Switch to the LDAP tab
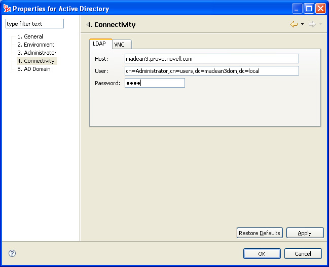This screenshot has width=329, height=267. 100,44
